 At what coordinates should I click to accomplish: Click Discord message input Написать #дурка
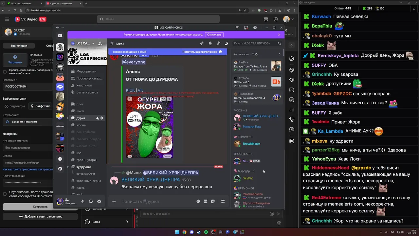[157, 201]
